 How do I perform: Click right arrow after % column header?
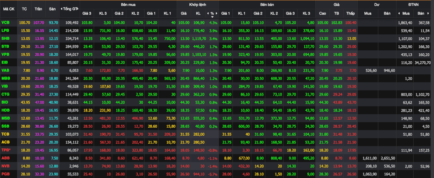[217, 13]
